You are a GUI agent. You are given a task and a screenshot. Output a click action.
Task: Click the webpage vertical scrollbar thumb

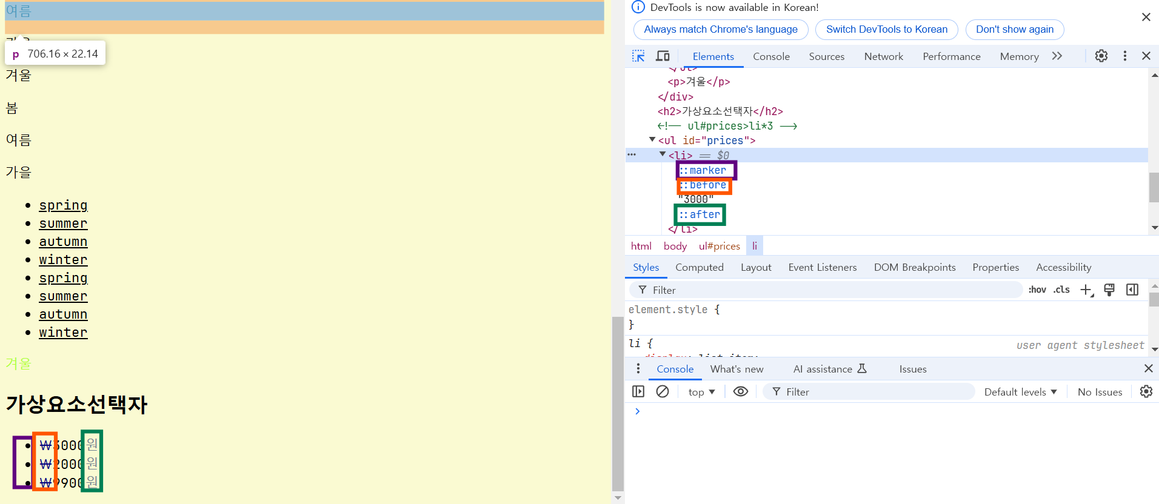point(618,403)
